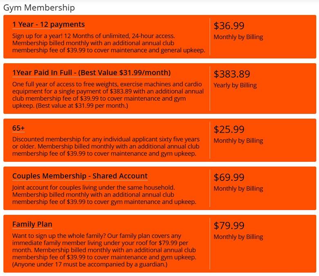Click the $79.99 family plan price
Viewport: 319px width, 276px height.
coord(229,225)
